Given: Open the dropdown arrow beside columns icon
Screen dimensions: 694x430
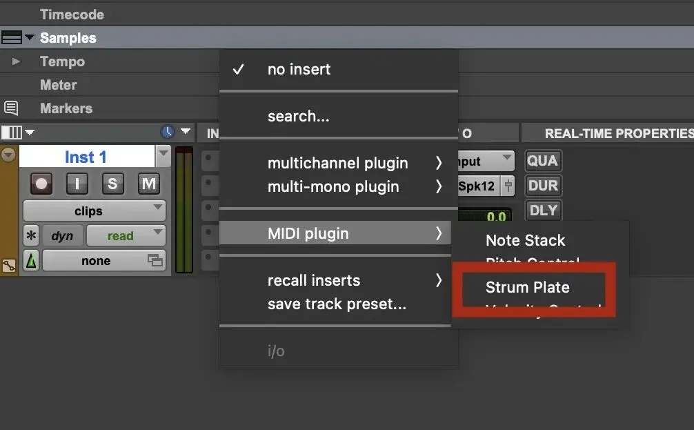Looking at the screenshot, I should click(30, 132).
